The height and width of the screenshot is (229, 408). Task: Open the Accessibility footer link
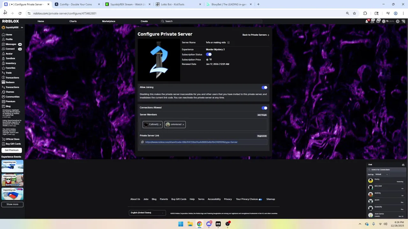coord(214,199)
